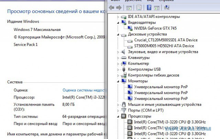Expand the Компьютер node
The width and height of the screenshot is (220, 139).
coord(118,64)
